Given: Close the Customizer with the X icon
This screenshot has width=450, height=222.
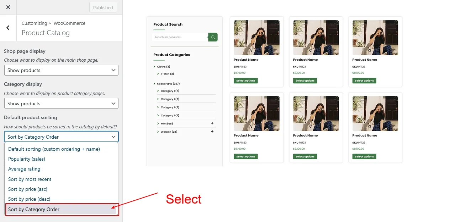Looking at the screenshot, I should pyautogui.click(x=8, y=7).
